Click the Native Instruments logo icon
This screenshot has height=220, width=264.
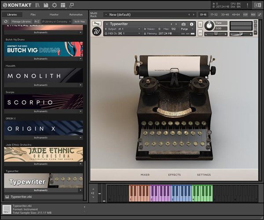(x=257, y=5)
